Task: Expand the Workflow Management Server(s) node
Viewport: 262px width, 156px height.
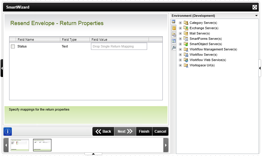Action: coord(180,49)
